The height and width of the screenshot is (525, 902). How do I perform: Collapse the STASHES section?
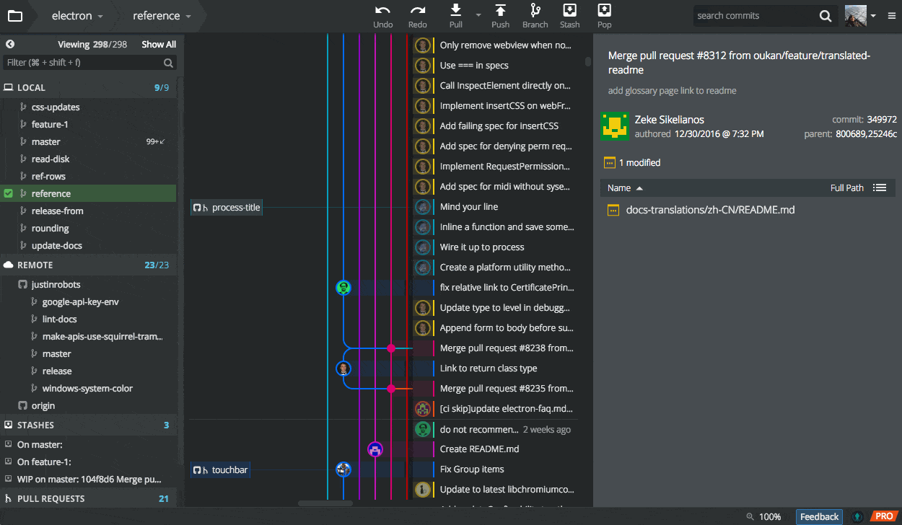click(88, 425)
